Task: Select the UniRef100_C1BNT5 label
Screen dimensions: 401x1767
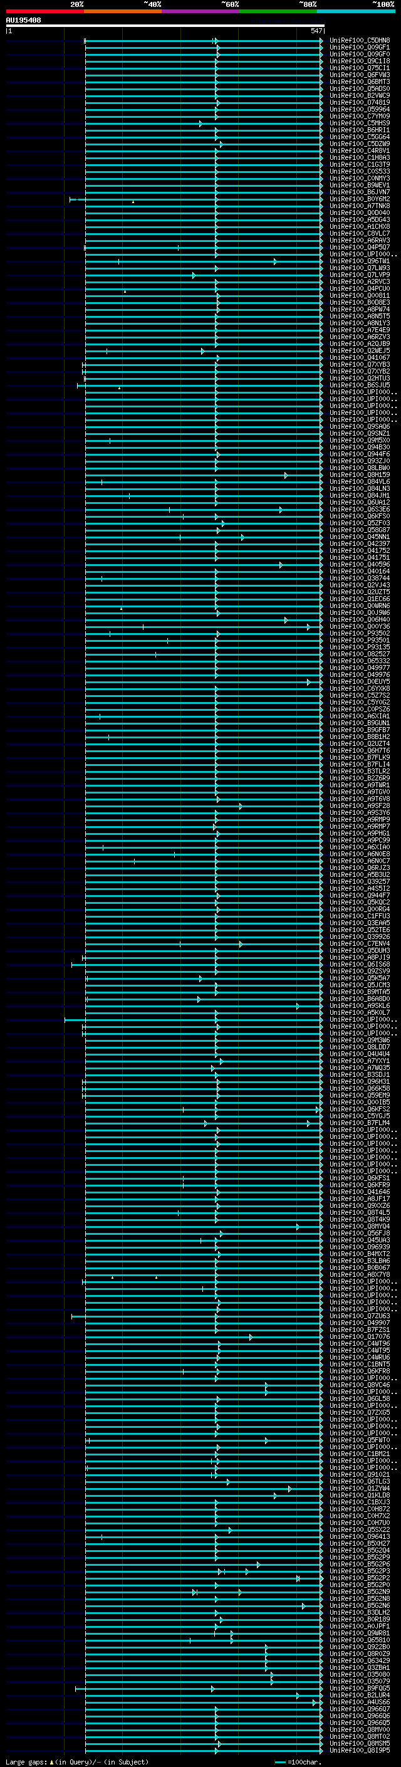Action: coord(360,1365)
